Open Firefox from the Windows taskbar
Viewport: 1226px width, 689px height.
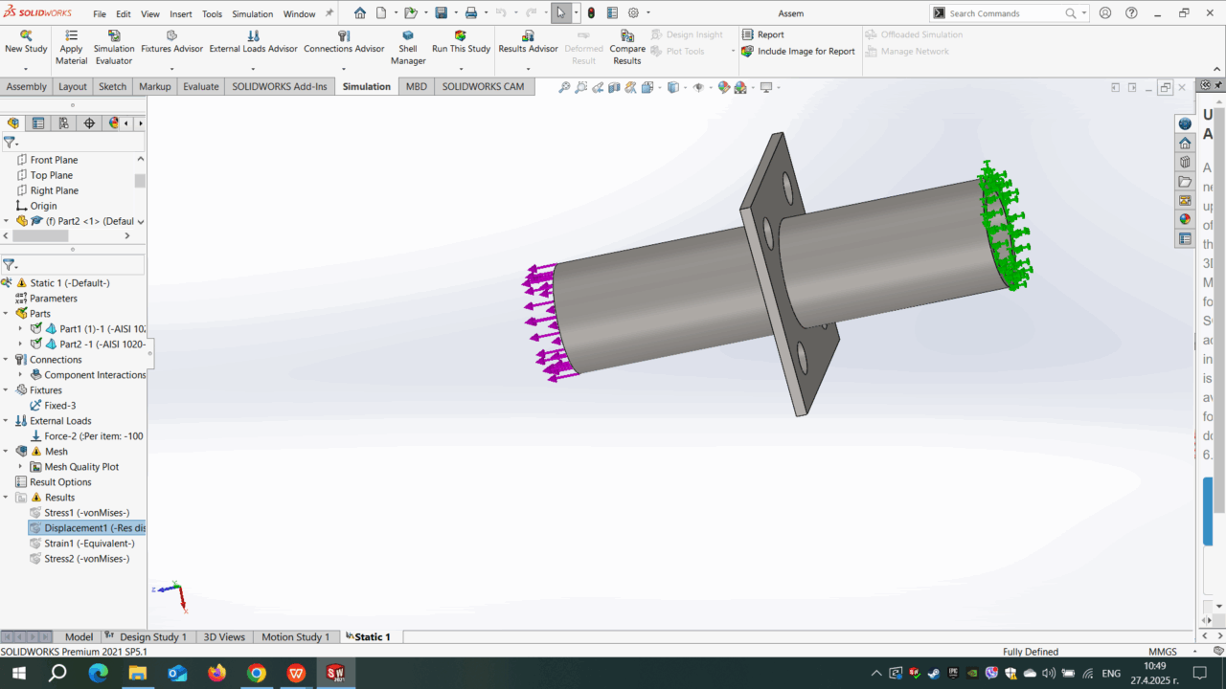216,673
